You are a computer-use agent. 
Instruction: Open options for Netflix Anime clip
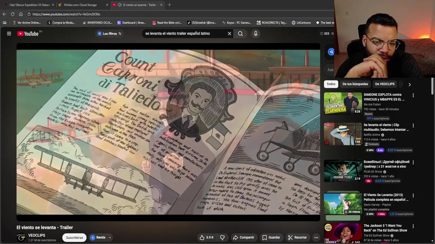(x=413, y=126)
